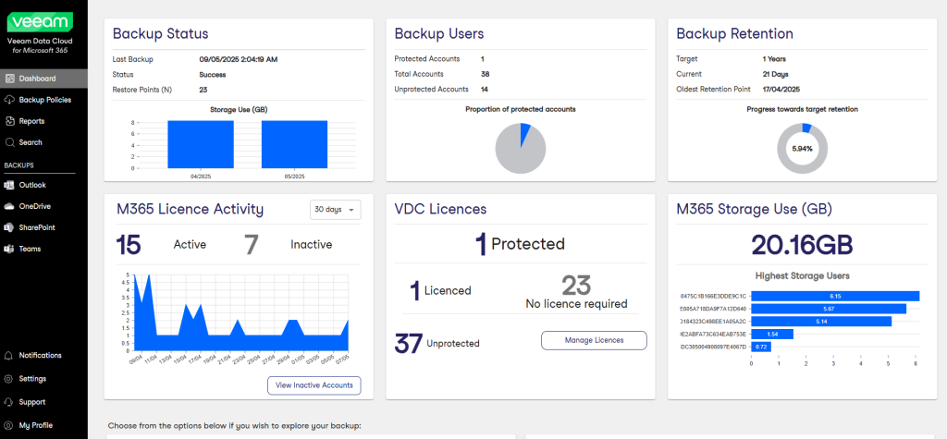Open SharePoint backups label
Image resolution: width=947 pixels, height=439 pixels.
coord(37,227)
